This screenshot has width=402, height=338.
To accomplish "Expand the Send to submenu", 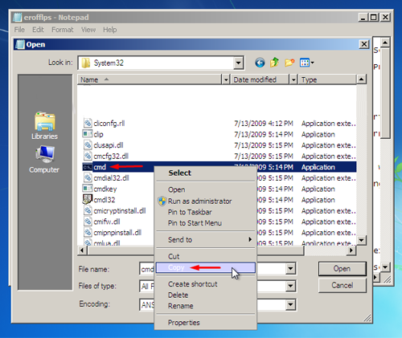I will (206, 239).
